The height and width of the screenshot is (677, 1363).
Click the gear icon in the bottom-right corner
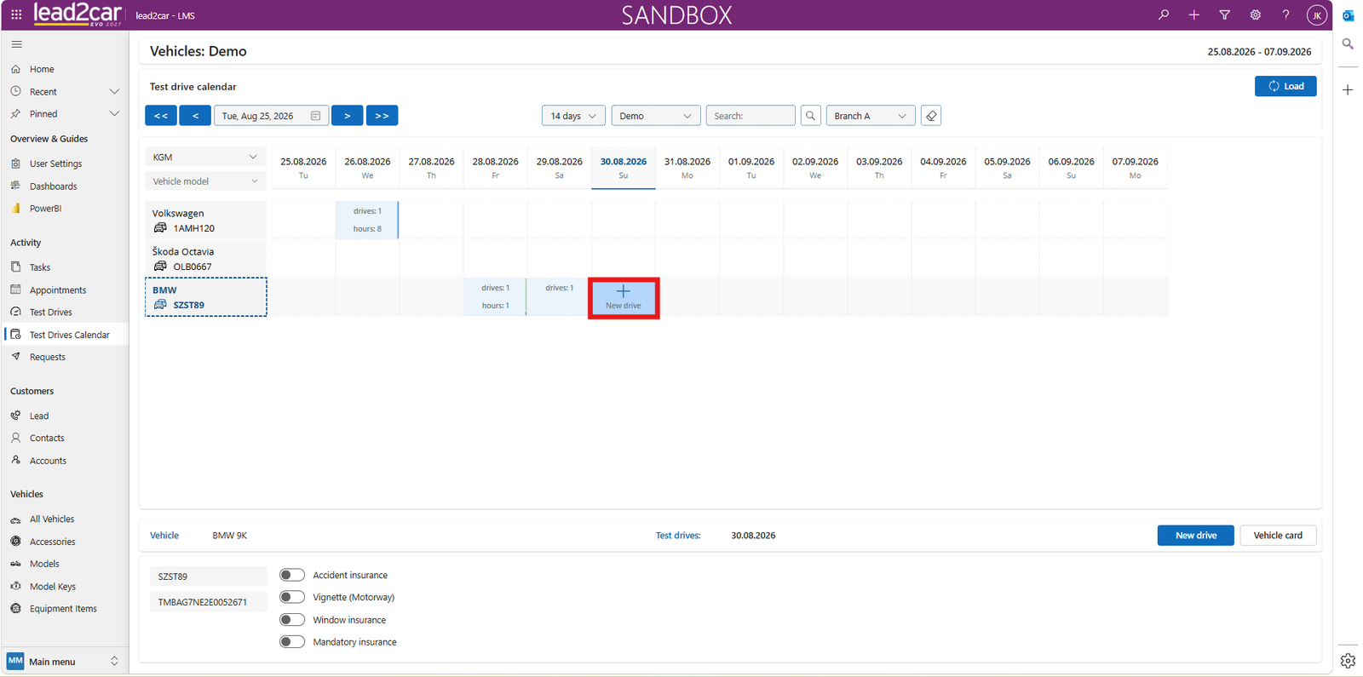[x=1348, y=660]
